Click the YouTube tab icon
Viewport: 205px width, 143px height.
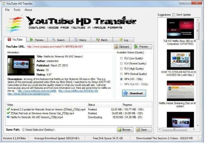point(9,39)
